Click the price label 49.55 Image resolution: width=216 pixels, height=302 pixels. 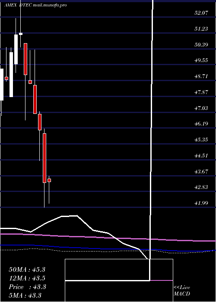(x=201, y=60)
